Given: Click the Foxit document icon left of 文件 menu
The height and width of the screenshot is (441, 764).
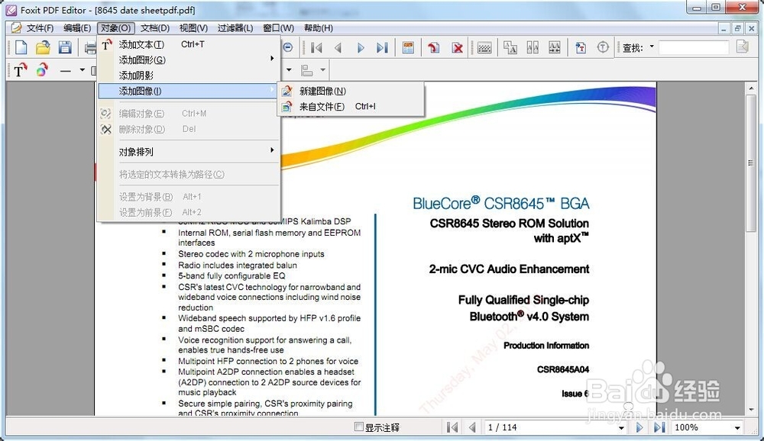Looking at the screenshot, I should coord(16,28).
